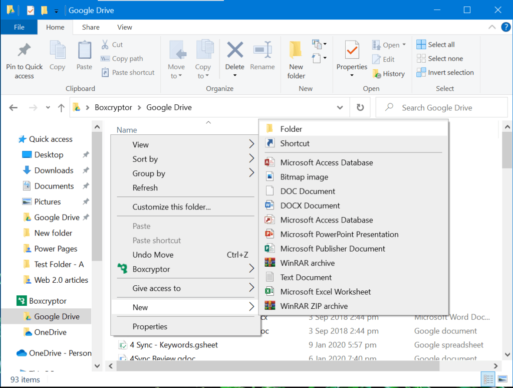
Task: Click the New folder ribbon icon
Action: click(296, 50)
